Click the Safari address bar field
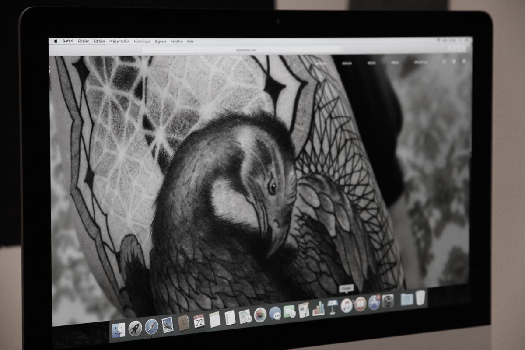Viewport: 525px width, 350px height. pyautogui.click(x=242, y=50)
